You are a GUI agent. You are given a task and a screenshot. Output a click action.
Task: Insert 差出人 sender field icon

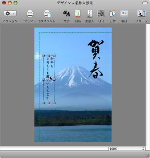coord(90,13)
